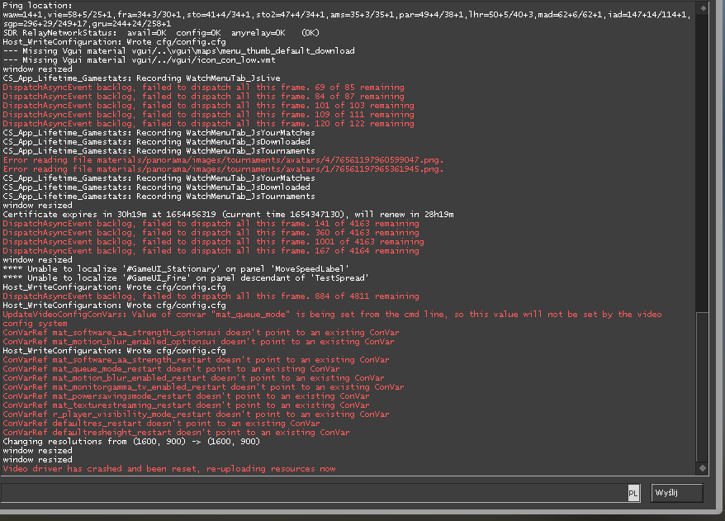Click the 'Video driver has crashed' line
The width and height of the screenshot is (725, 521).
point(169,469)
